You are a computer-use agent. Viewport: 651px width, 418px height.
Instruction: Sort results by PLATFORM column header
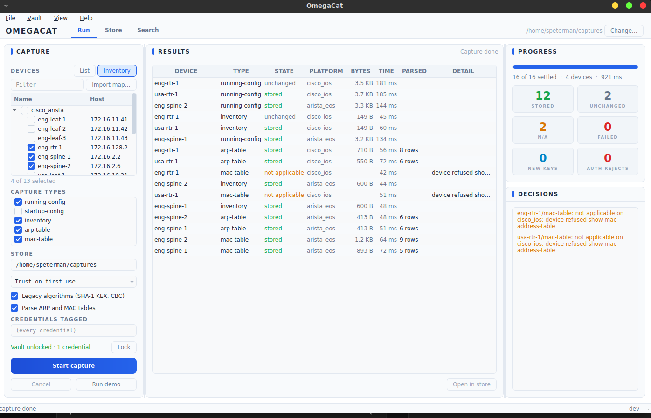326,71
